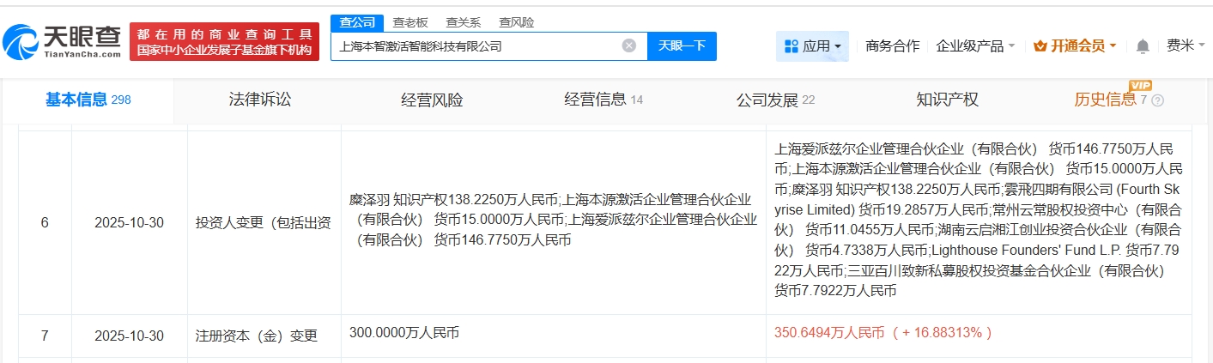Select the 法律诉讼 tab

tap(260, 100)
